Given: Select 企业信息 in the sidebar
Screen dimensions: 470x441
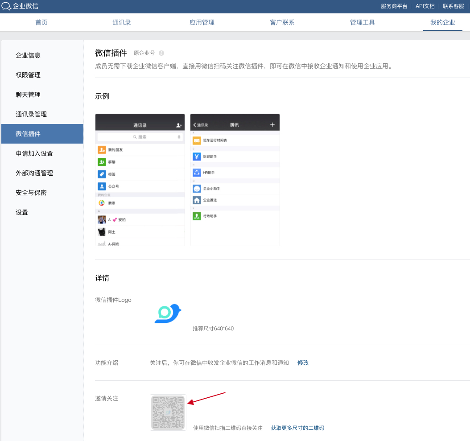Looking at the screenshot, I should (28, 55).
